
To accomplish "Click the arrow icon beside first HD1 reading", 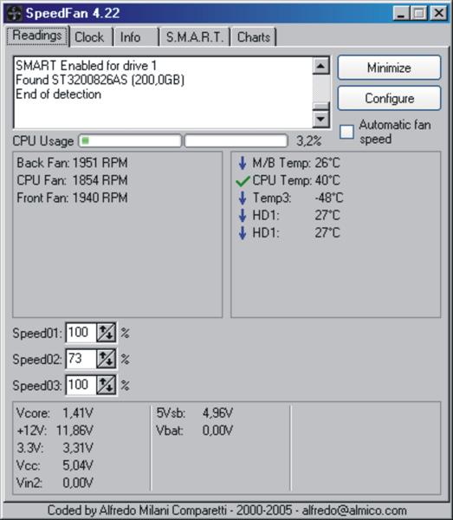I will point(243,215).
